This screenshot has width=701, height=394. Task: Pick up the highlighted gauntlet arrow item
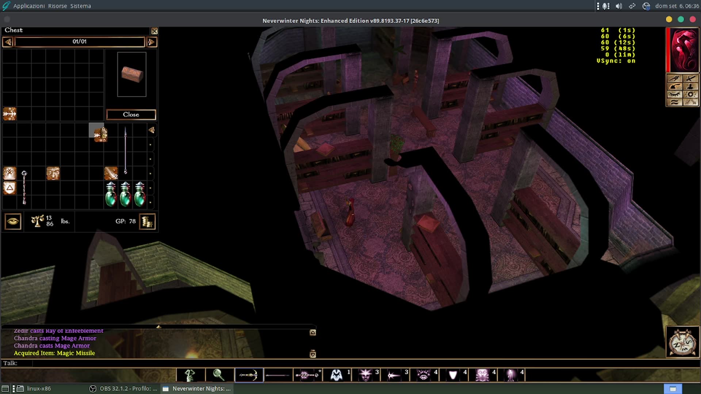tap(100, 134)
